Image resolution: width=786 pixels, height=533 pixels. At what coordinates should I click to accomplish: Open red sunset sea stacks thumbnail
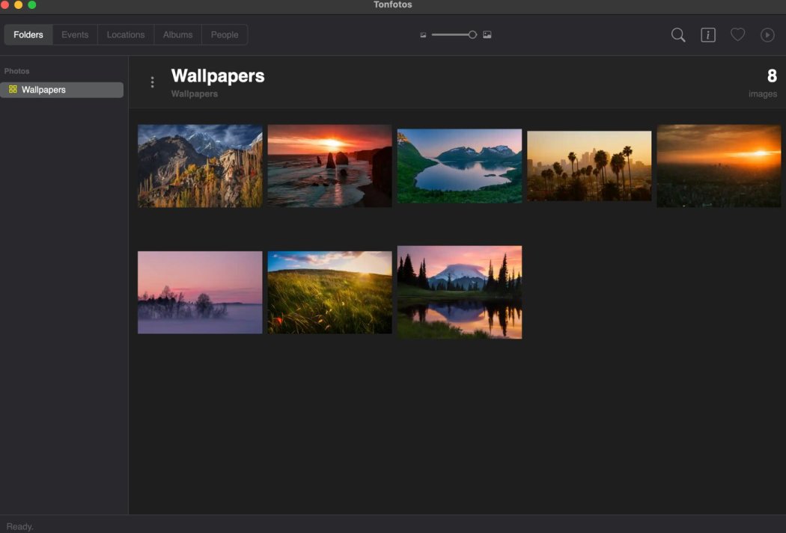pos(330,166)
